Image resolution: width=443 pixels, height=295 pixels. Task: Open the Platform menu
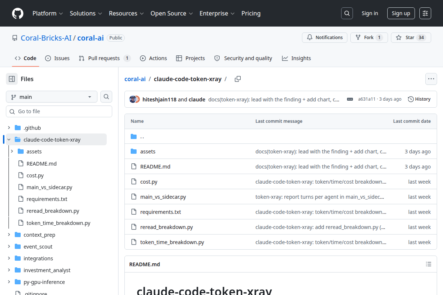[x=47, y=13]
